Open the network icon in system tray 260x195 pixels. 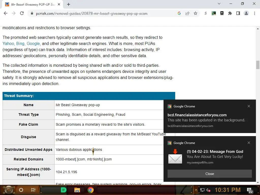[x=202, y=190]
